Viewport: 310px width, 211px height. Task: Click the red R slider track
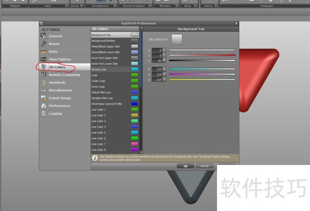click(202, 69)
